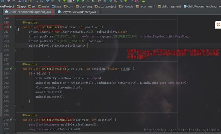
Task: Click the @Override annotation on line 258
Action: point(30,64)
